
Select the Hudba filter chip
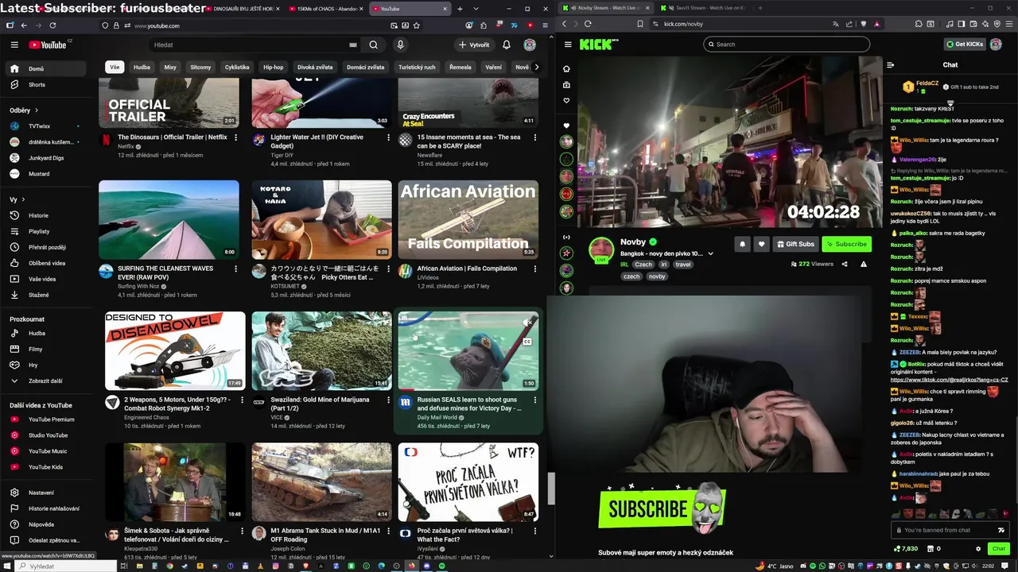coord(142,68)
